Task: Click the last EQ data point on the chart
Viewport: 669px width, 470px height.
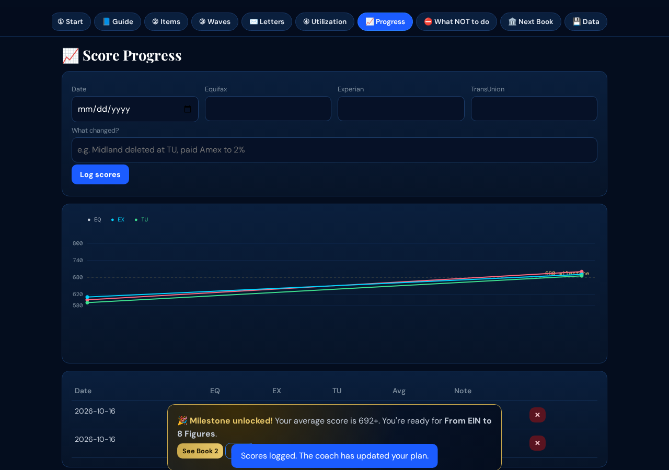Action: point(581,272)
